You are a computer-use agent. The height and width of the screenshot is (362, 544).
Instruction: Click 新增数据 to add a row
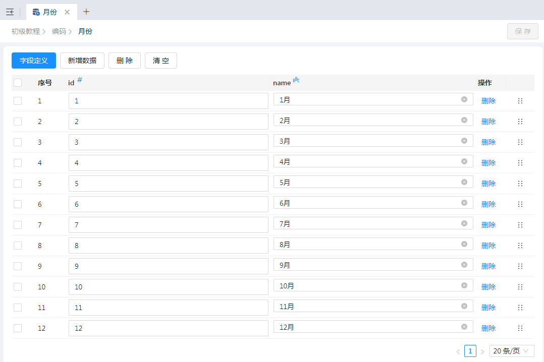point(82,61)
